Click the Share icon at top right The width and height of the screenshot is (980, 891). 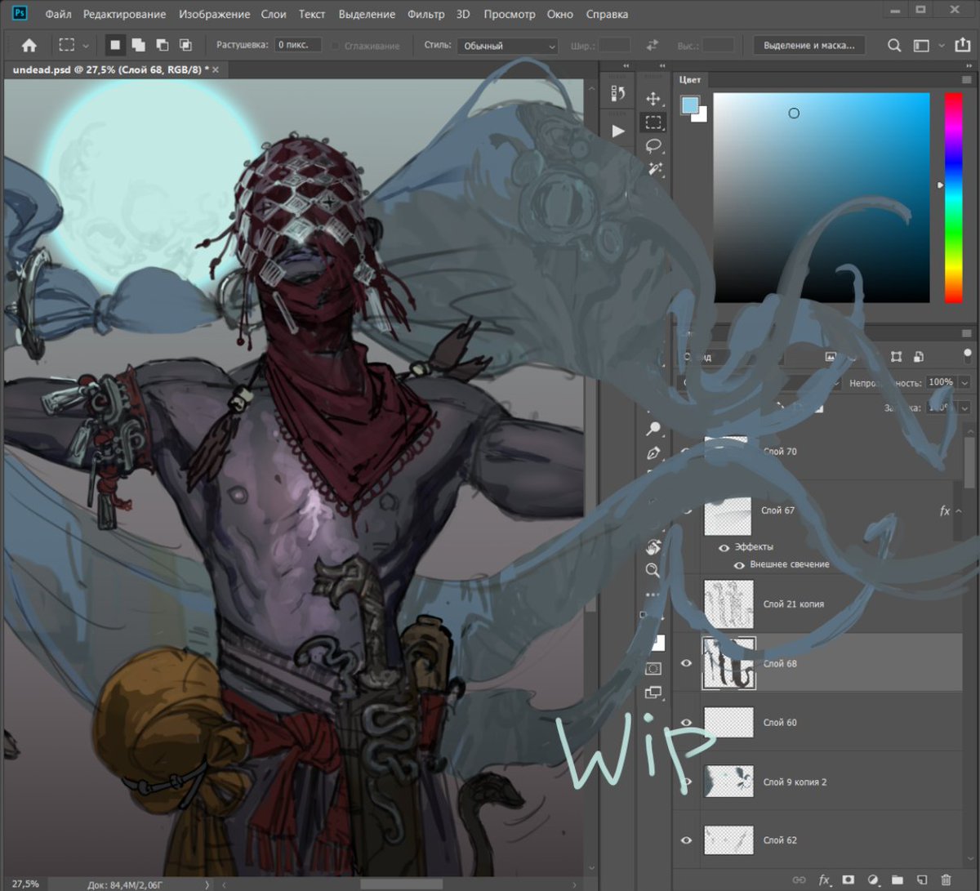963,46
